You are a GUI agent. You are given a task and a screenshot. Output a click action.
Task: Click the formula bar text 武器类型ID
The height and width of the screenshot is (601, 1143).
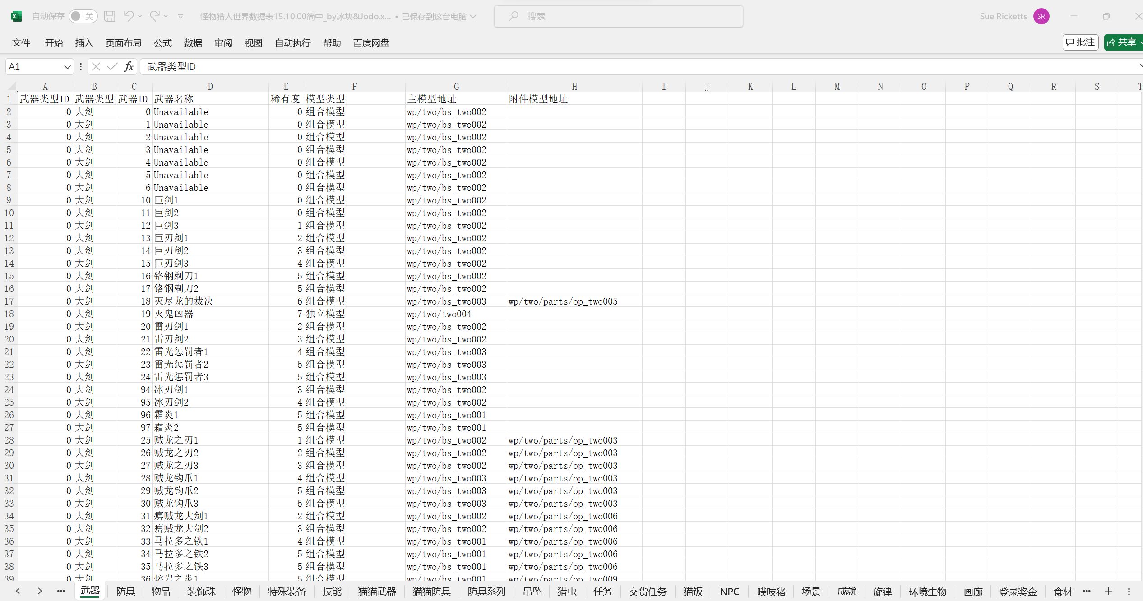pyautogui.click(x=171, y=67)
